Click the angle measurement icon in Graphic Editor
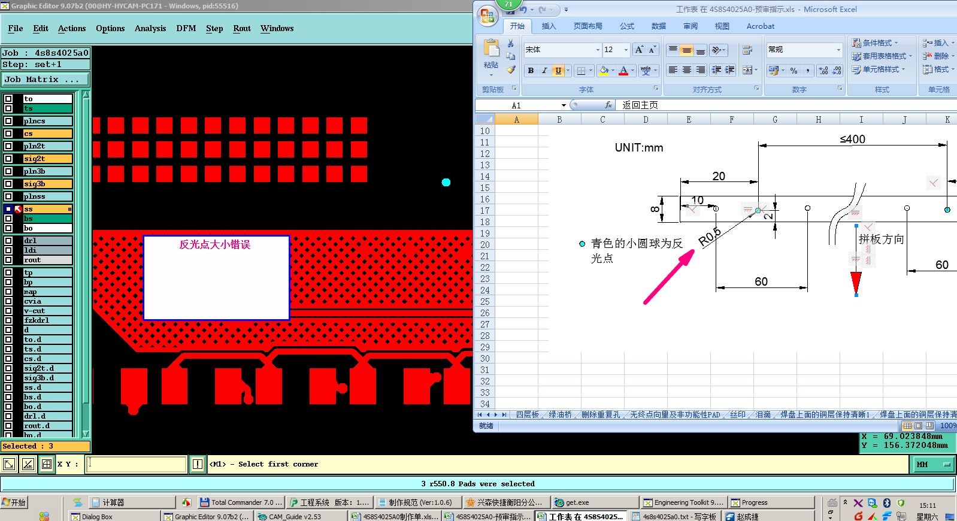The image size is (957, 521). [28, 464]
